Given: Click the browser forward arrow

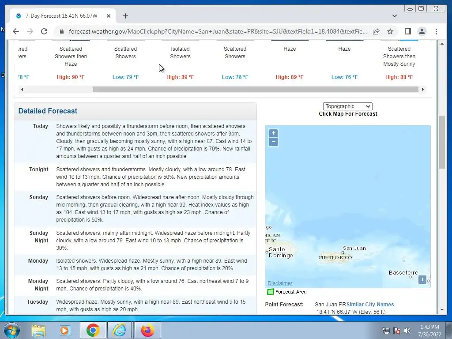Looking at the screenshot, I should [x=30, y=31].
